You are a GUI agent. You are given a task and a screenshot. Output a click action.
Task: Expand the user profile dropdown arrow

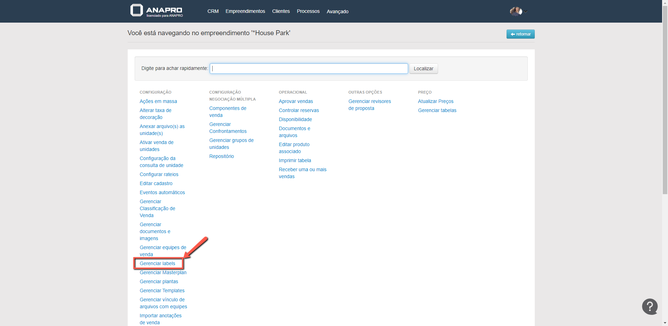pos(526,12)
